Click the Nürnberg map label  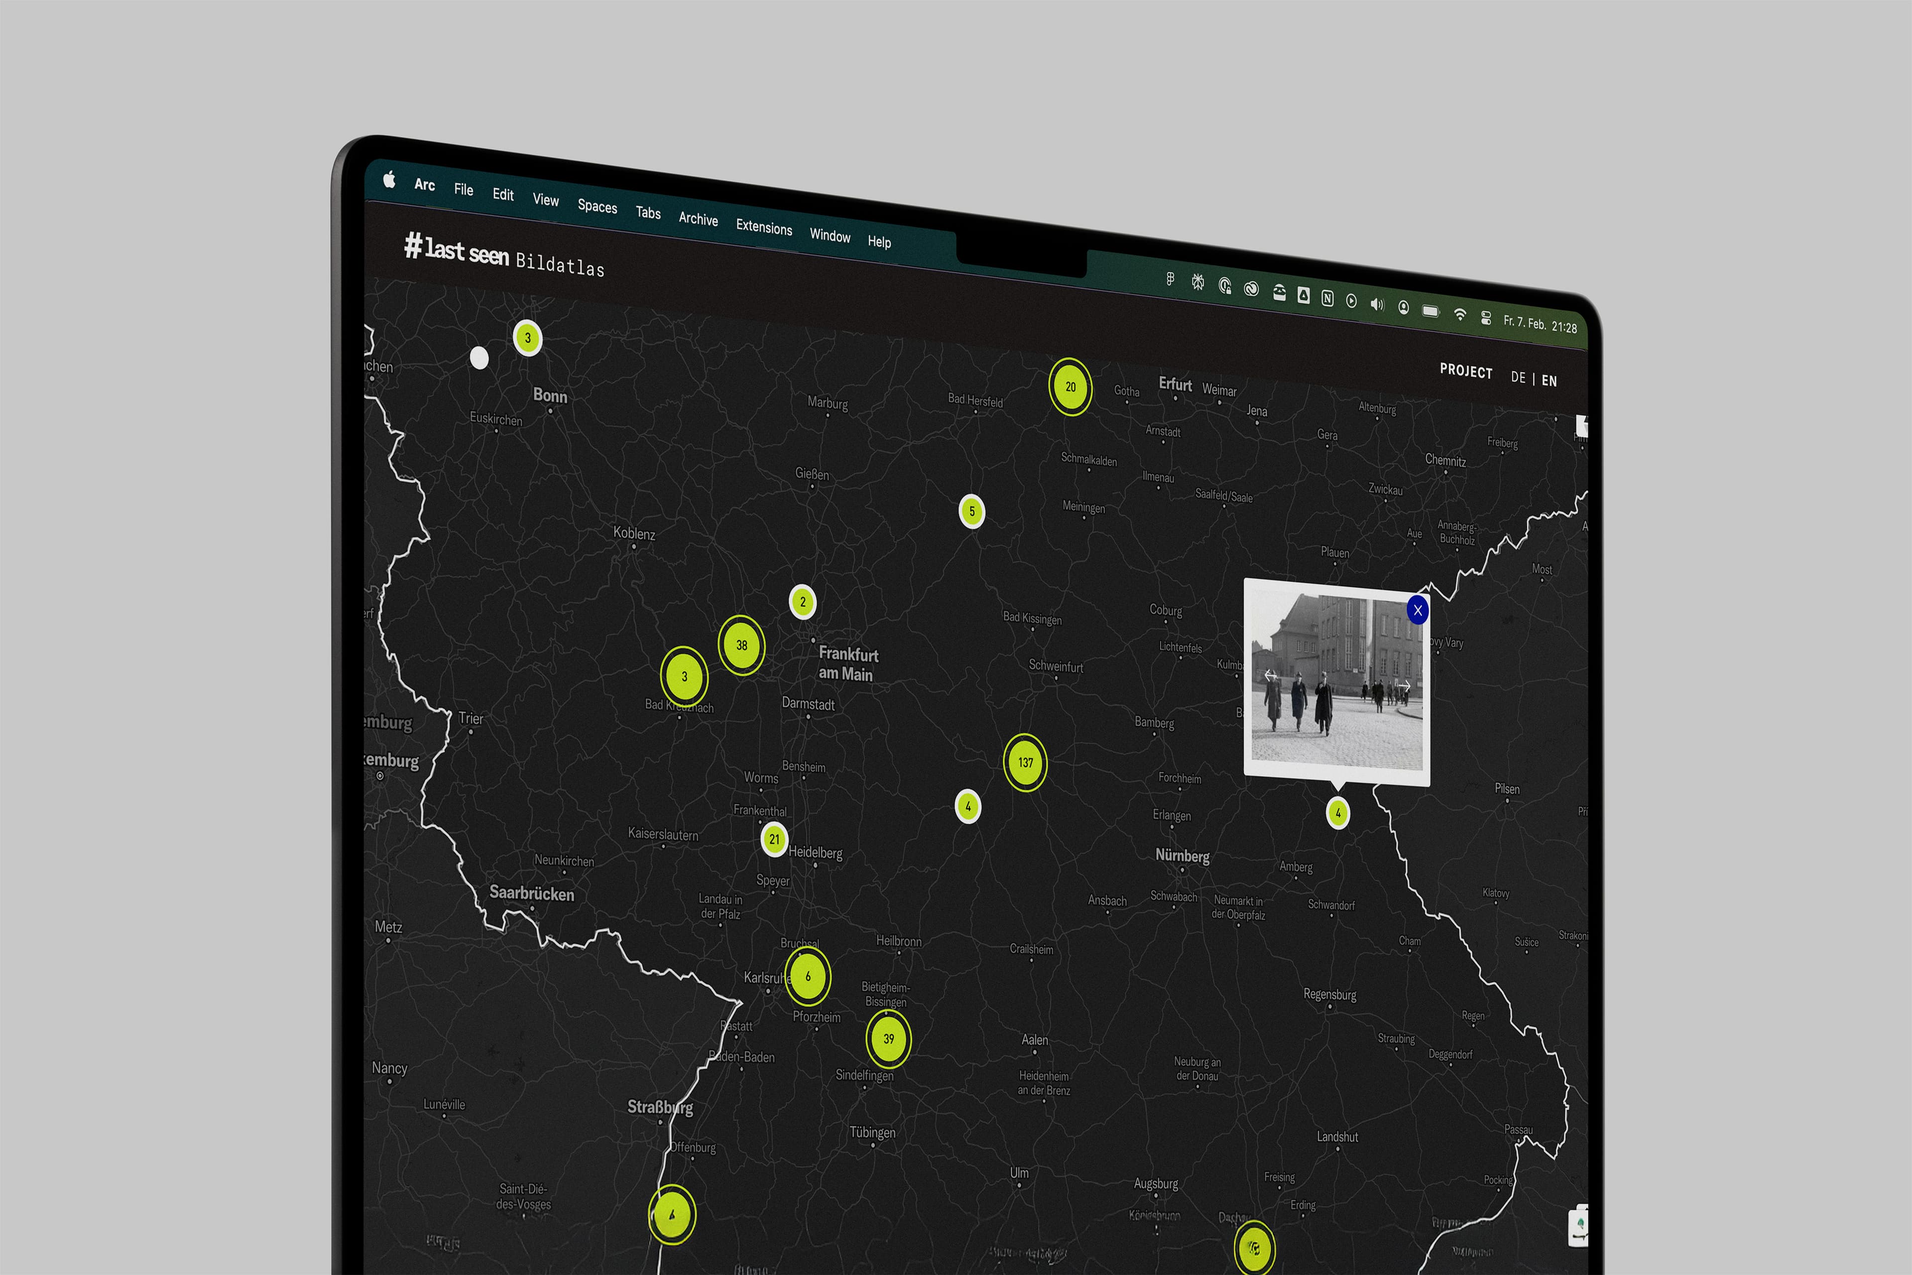tap(1182, 856)
